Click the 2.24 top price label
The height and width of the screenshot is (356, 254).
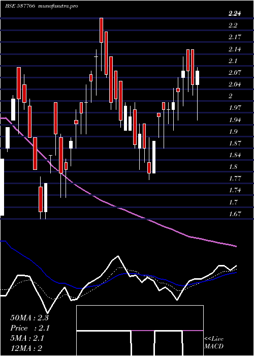click(x=235, y=14)
